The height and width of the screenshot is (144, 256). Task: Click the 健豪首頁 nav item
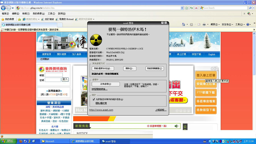point(47,54)
